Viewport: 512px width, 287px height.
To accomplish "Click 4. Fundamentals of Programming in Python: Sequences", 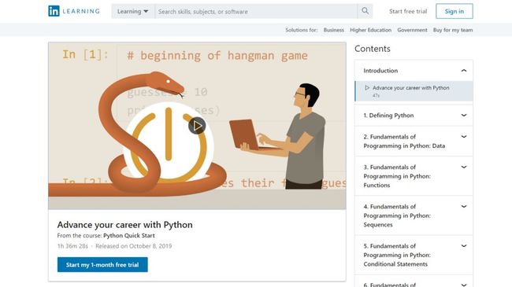I will pyautogui.click(x=397, y=215).
